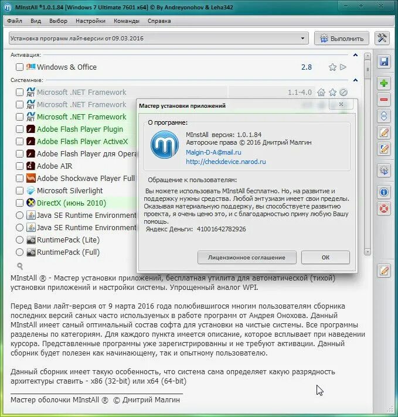The width and height of the screenshot is (398, 417).
Task: Check the Windows & Office checkbox
Action: (19, 67)
